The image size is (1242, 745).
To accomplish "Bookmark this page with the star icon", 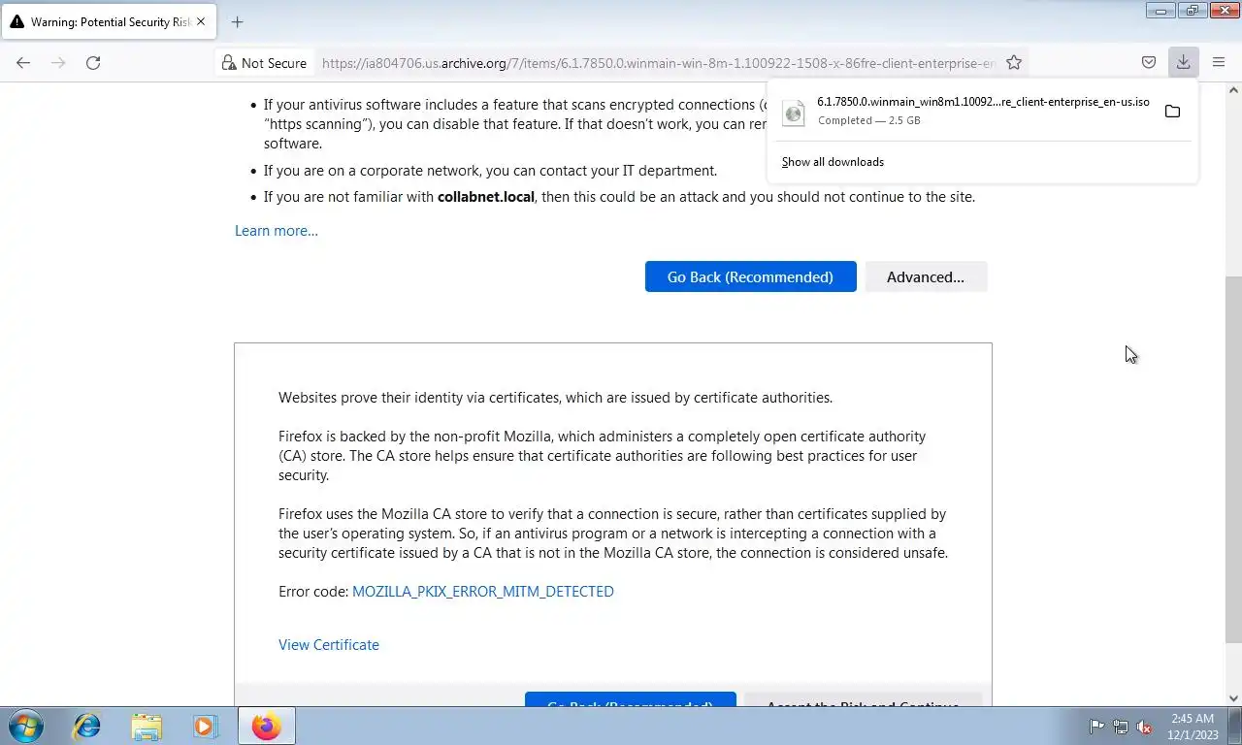I will pos(1014,63).
